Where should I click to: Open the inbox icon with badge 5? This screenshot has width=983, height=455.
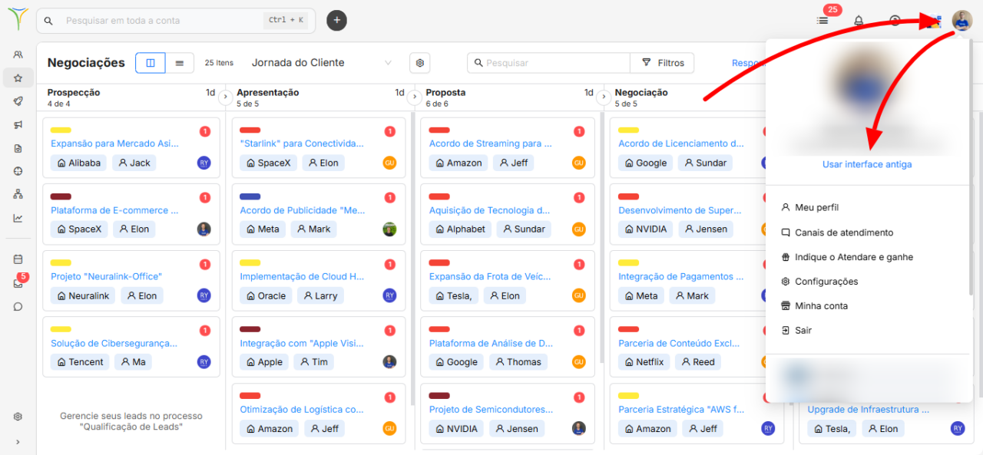pos(18,283)
